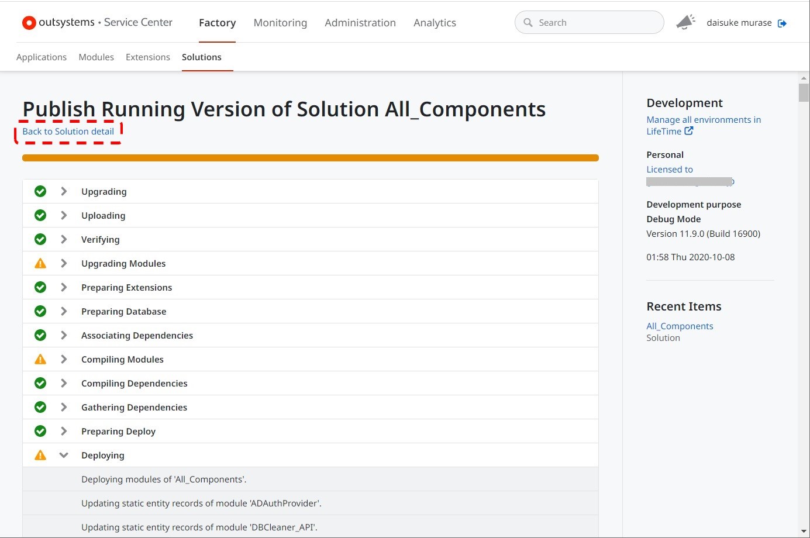810x538 pixels.
Task: Open the megaphone announcements icon
Action: [x=685, y=22]
